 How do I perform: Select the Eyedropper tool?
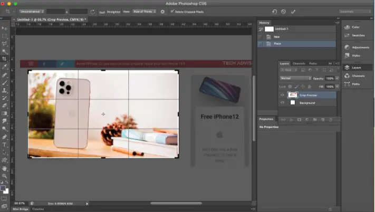tap(4, 66)
